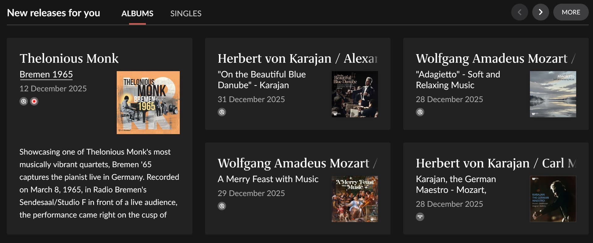Screen dimensions: 593x243
Task: Click Qobuz icon on Beautiful Blue Danube card
Action: pos(222,112)
